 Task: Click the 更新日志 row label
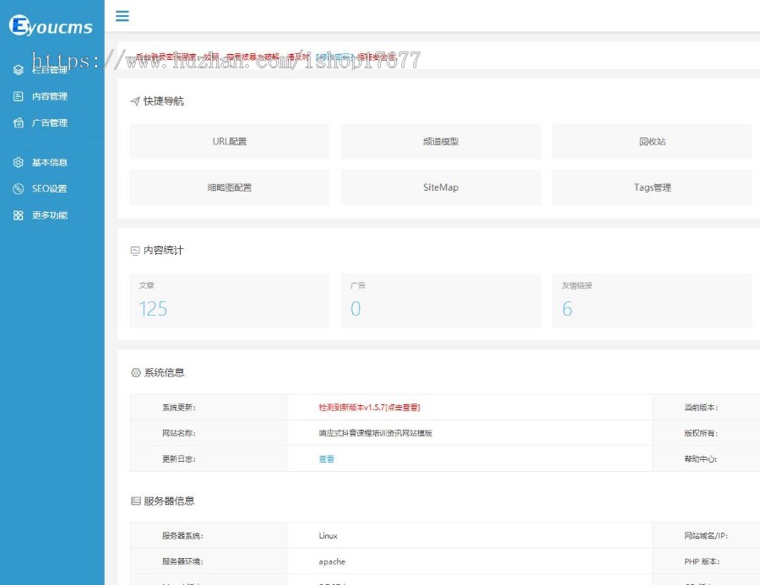coord(179,459)
